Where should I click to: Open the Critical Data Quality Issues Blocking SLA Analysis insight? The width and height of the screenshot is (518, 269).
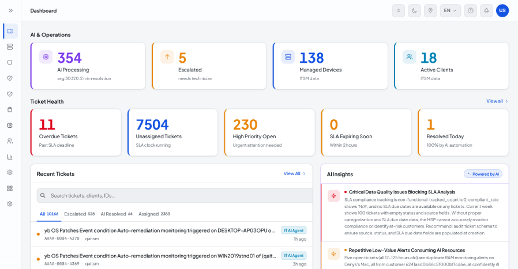coord(415,213)
